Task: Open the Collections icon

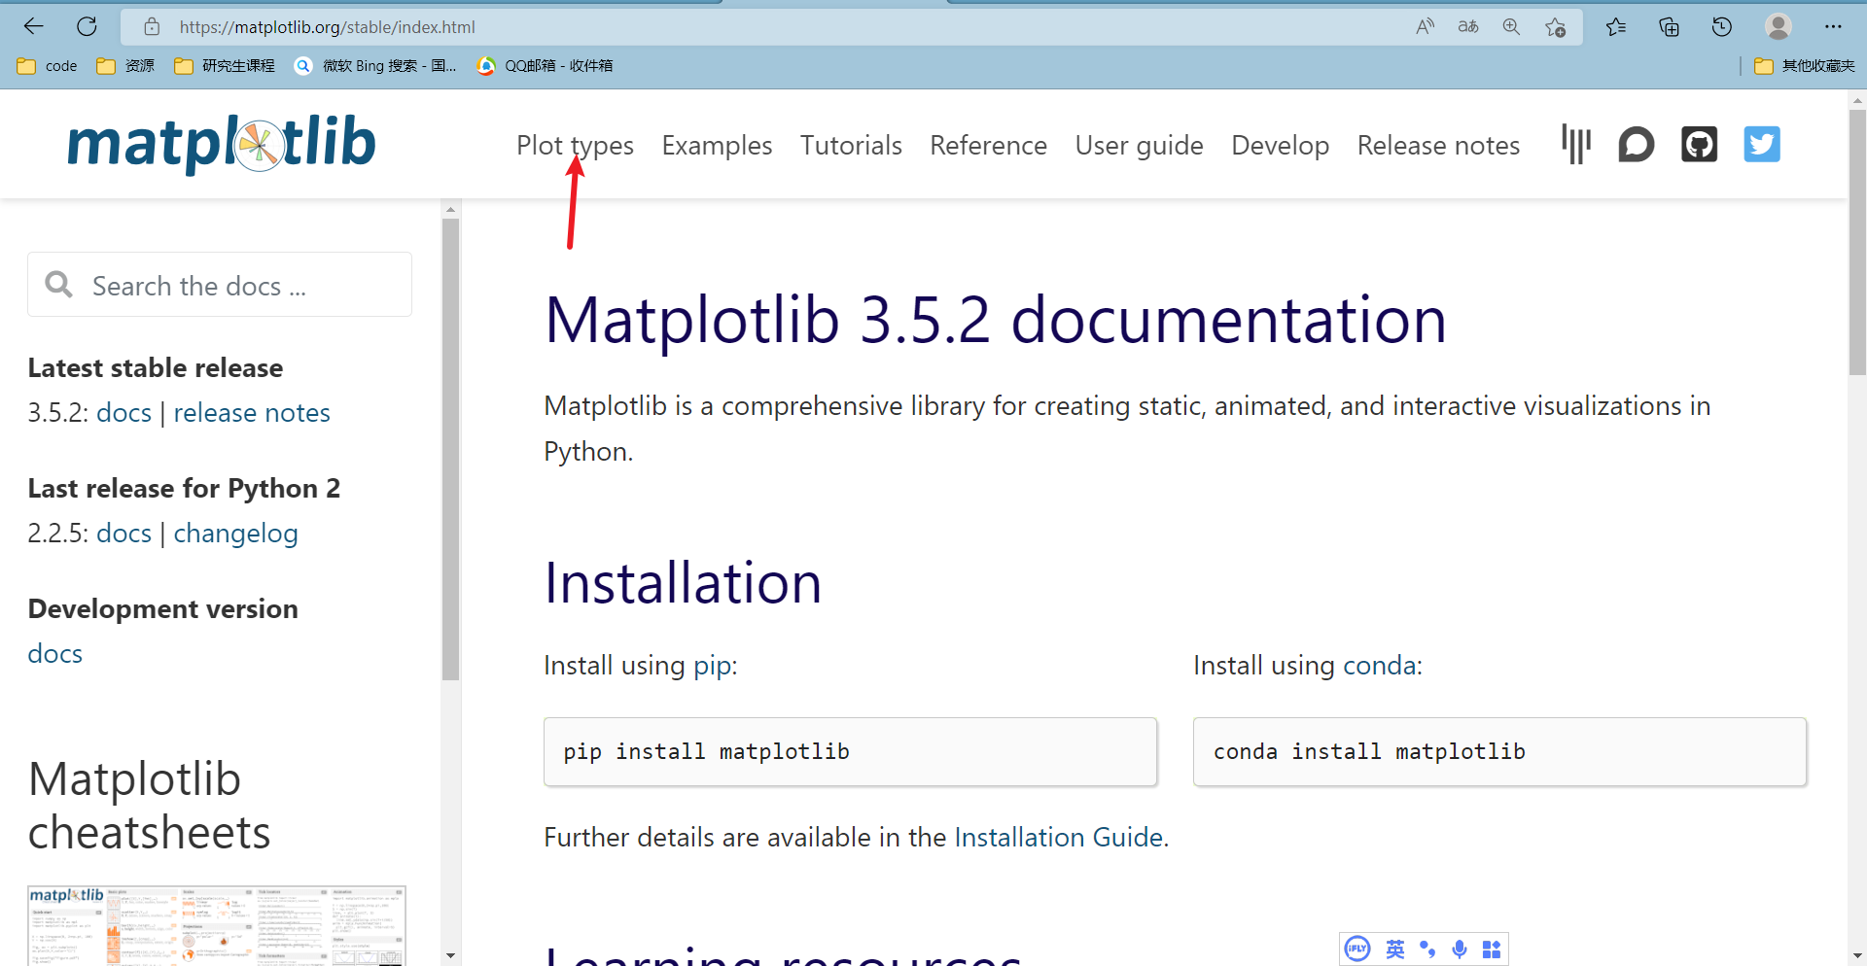Action: 1669,26
